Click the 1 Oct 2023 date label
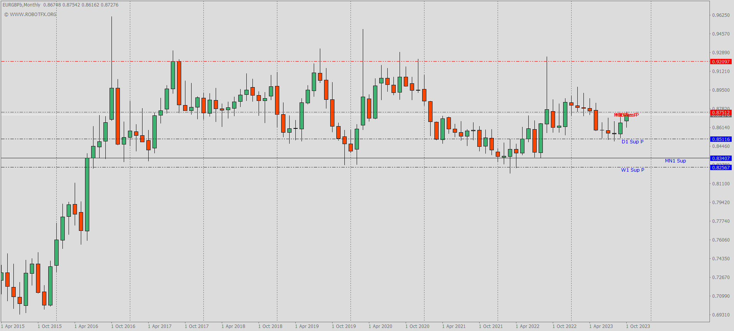Viewport: 734px width, 331px height. tap(638, 326)
